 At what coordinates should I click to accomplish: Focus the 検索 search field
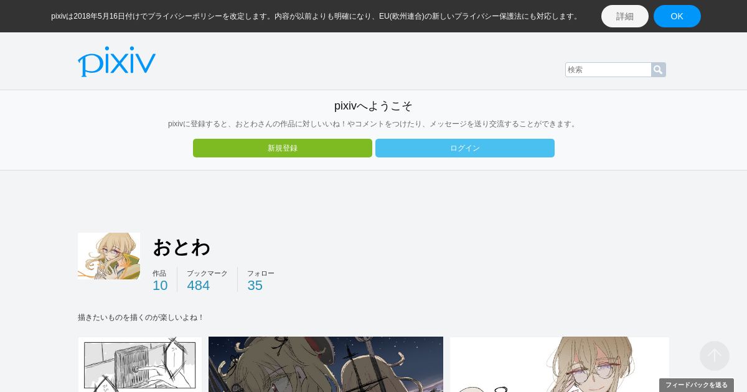[x=608, y=70]
